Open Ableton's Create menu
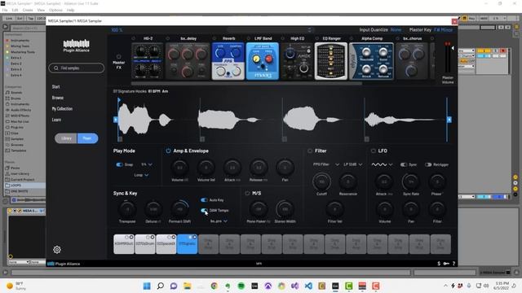The height and width of the screenshot is (293, 522). click(x=28, y=11)
